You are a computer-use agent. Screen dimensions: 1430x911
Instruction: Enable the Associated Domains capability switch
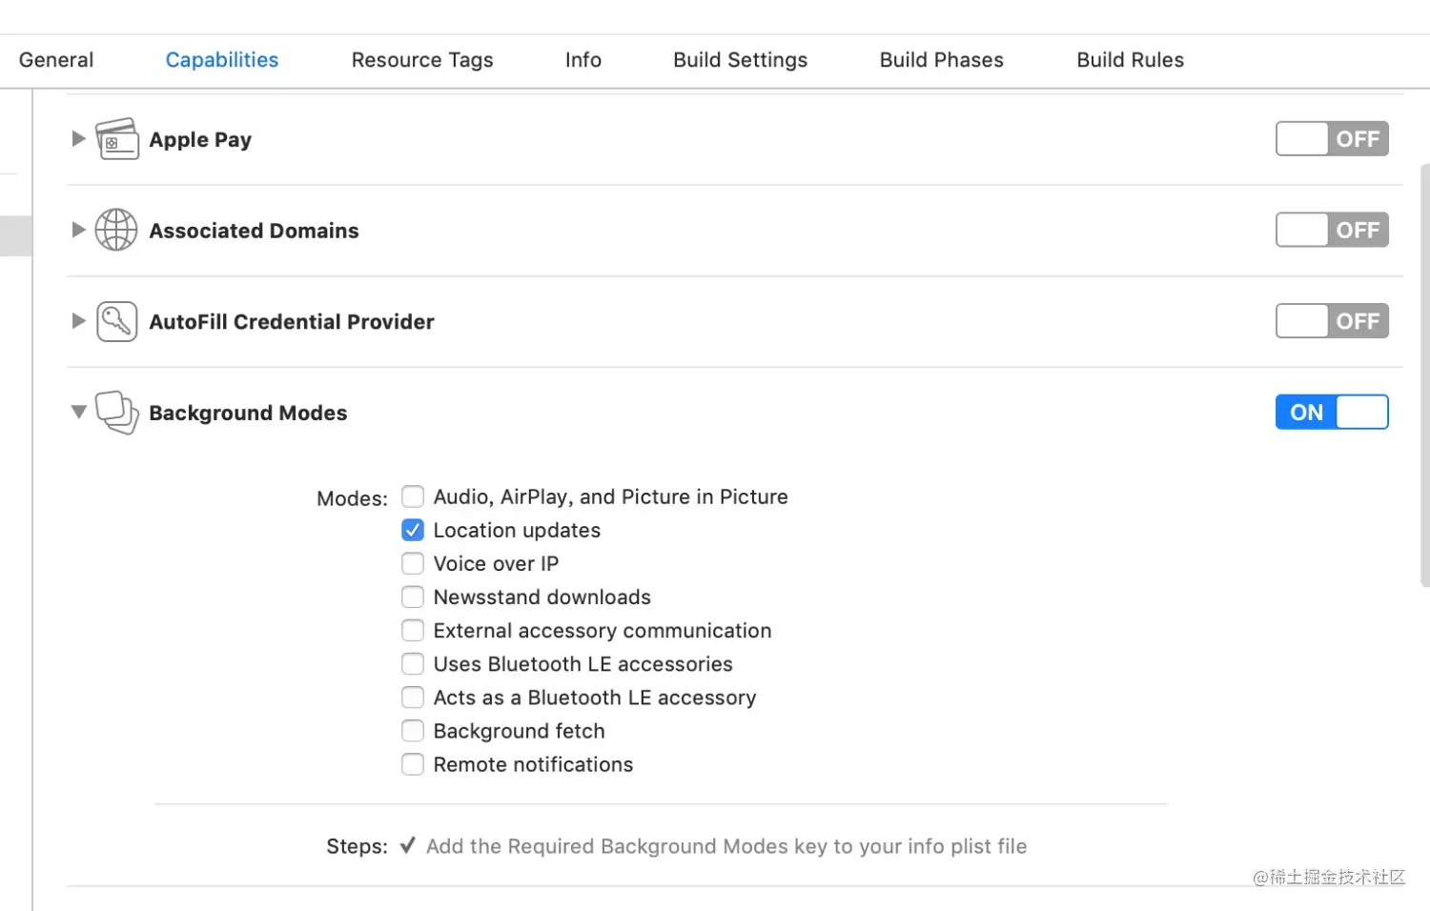coord(1331,230)
